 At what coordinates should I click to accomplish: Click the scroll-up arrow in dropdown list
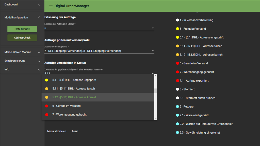[156, 76]
